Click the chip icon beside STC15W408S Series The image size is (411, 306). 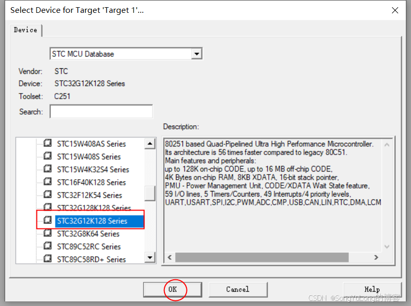click(x=47, y=156)
